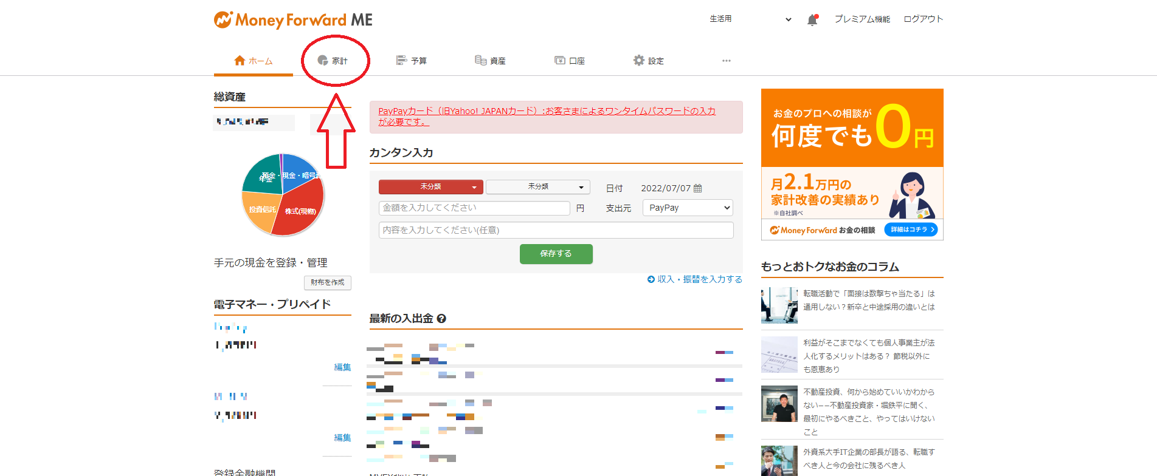Click the 資産 assets icon
Image resolution: width=1157 pixels, height=476 pixels.
tap(480, 60)
